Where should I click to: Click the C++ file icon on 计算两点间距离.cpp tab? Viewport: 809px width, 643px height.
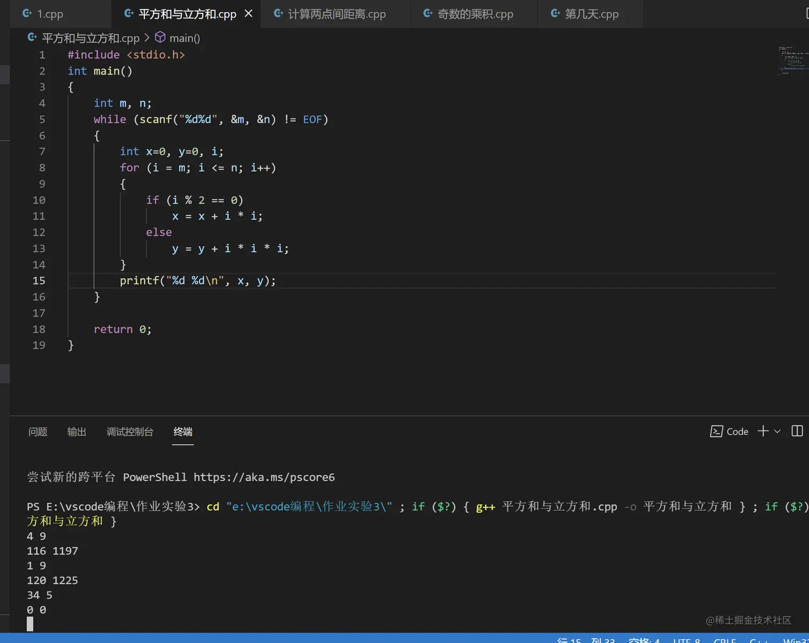pos(278,13)
